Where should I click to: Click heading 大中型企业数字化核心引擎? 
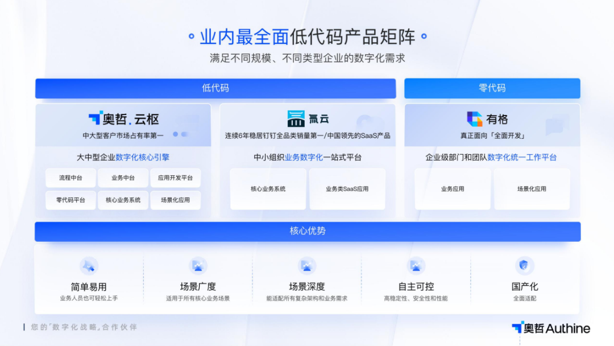[123, 158]
